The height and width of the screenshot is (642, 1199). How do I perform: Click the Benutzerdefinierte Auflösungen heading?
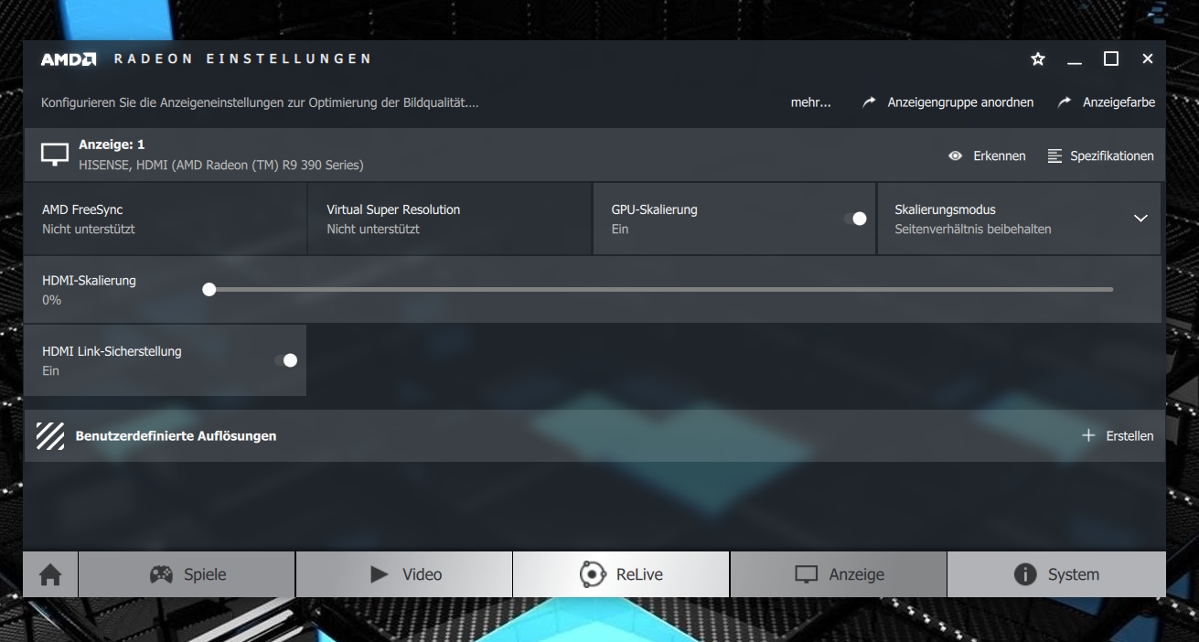[176, 436]
